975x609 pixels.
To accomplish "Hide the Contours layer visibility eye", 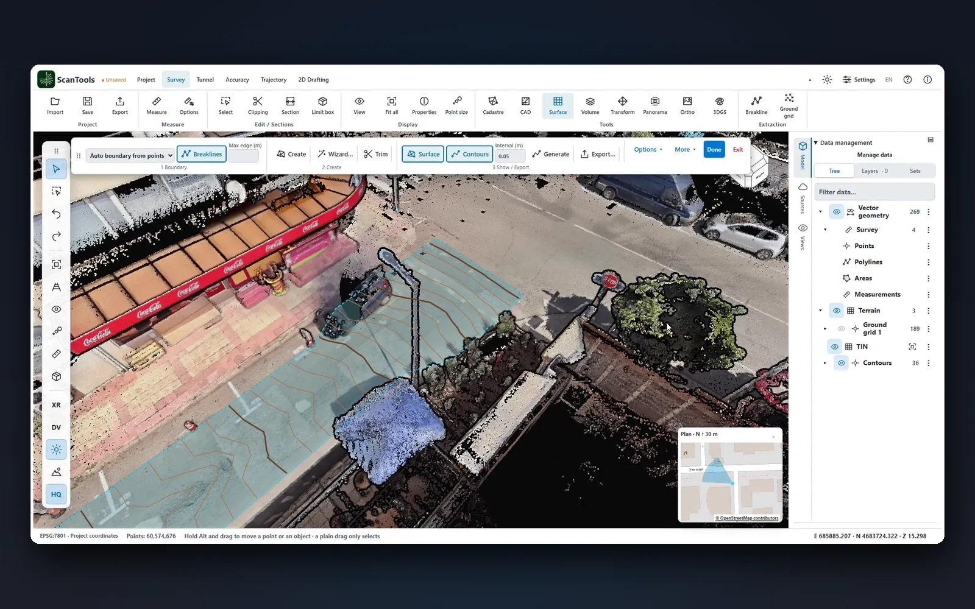I will point(841,363).
